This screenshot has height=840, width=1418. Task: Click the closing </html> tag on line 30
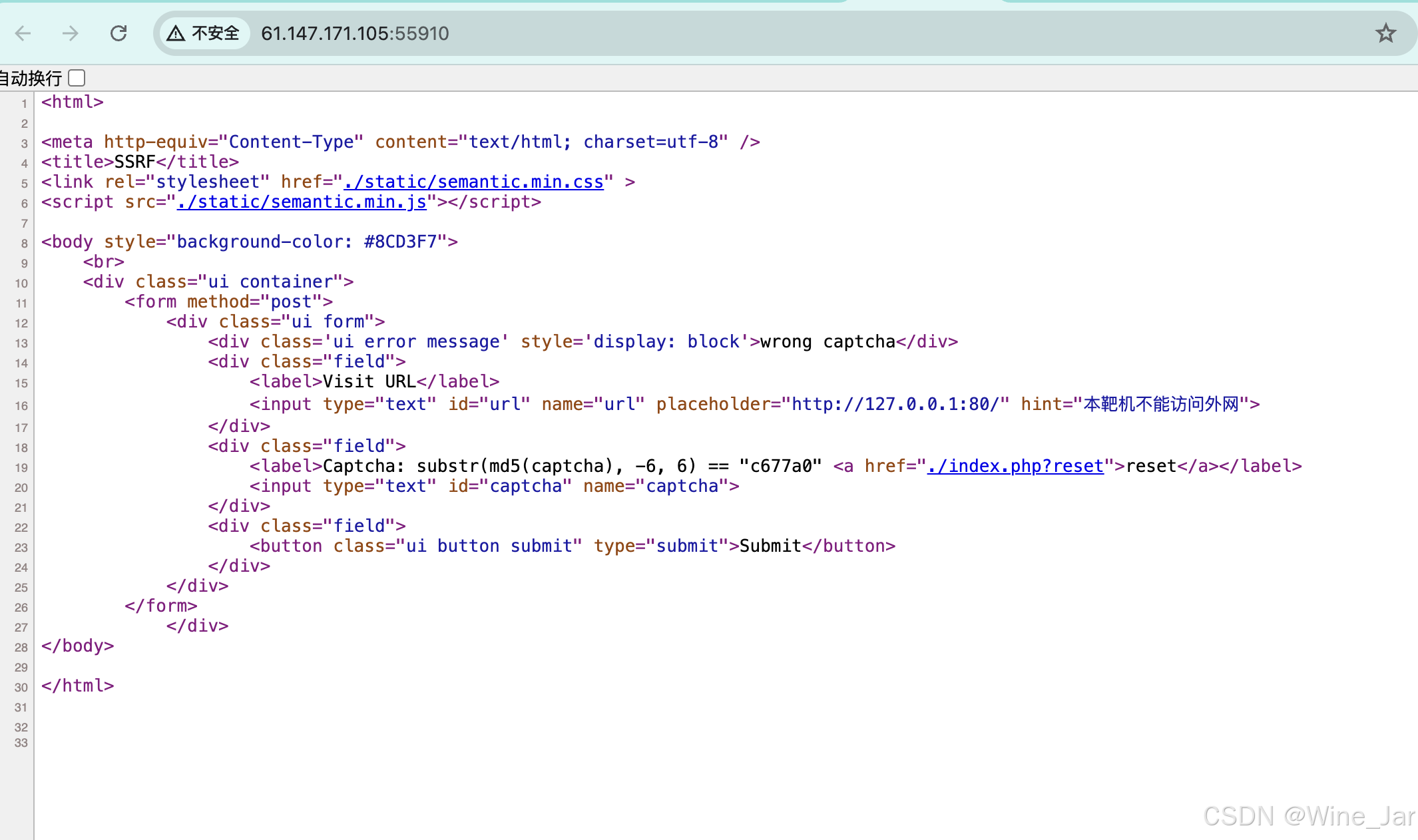click(x=78, y=686)
